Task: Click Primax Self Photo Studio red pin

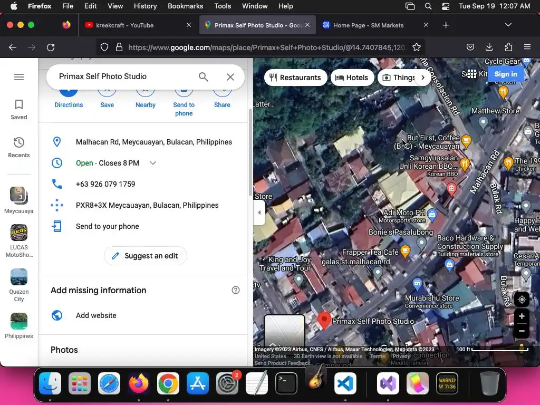Action: pos(324,321)
